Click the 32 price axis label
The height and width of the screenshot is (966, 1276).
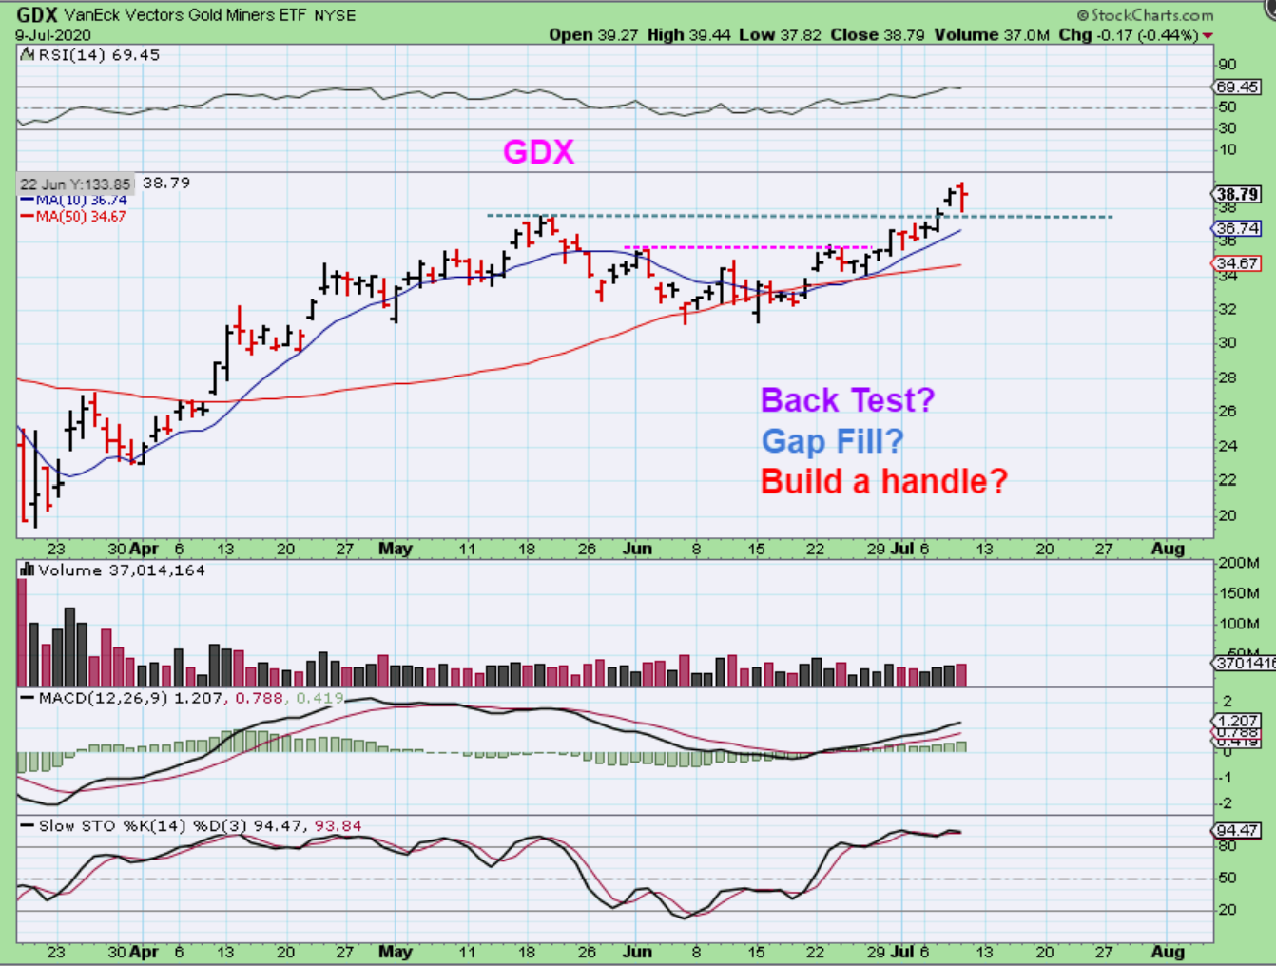[x=1228, y=309]
